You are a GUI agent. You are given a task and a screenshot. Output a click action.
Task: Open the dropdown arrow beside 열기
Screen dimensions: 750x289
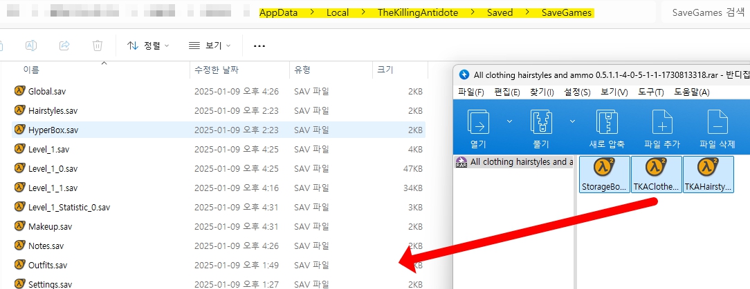click(509, 121)
